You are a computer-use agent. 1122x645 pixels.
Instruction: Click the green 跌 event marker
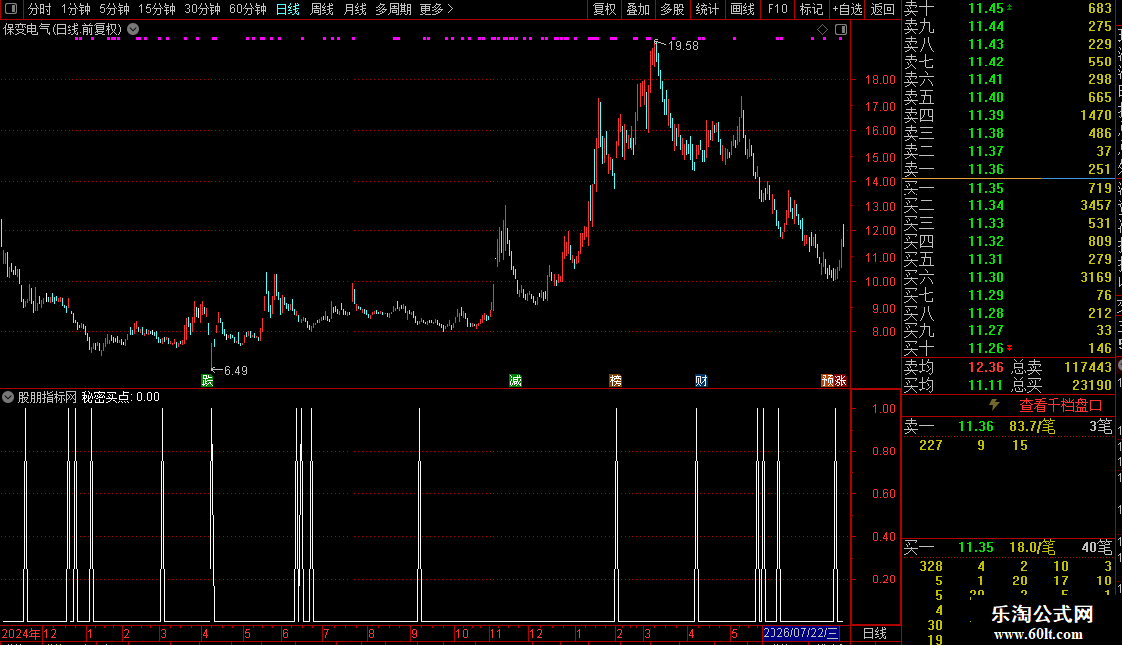208,380
